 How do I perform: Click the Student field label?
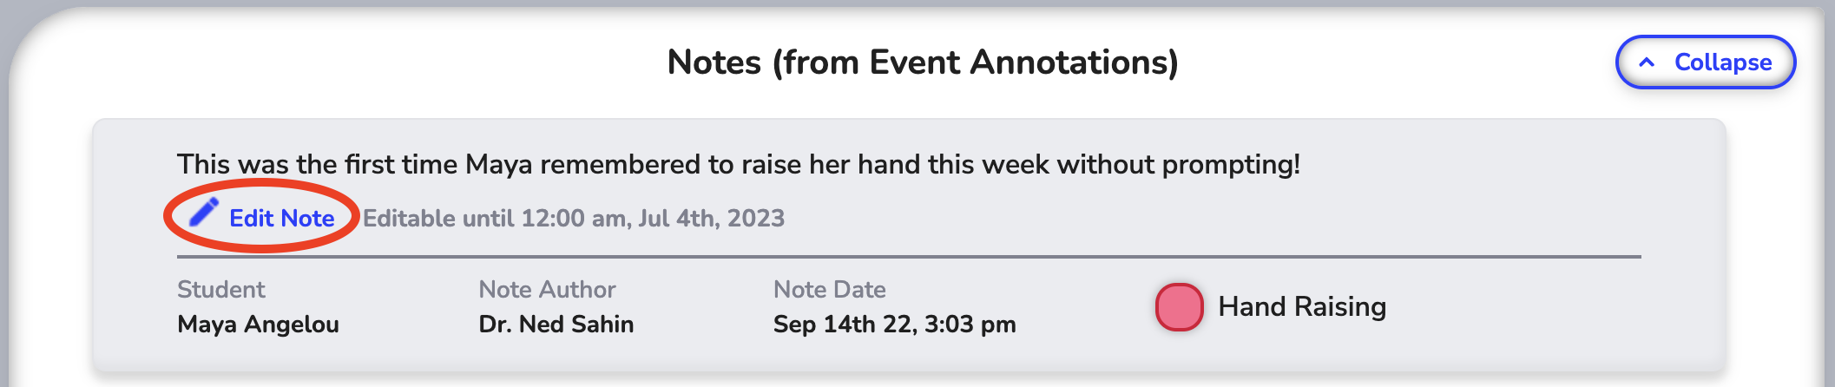[x=221, y=289]
